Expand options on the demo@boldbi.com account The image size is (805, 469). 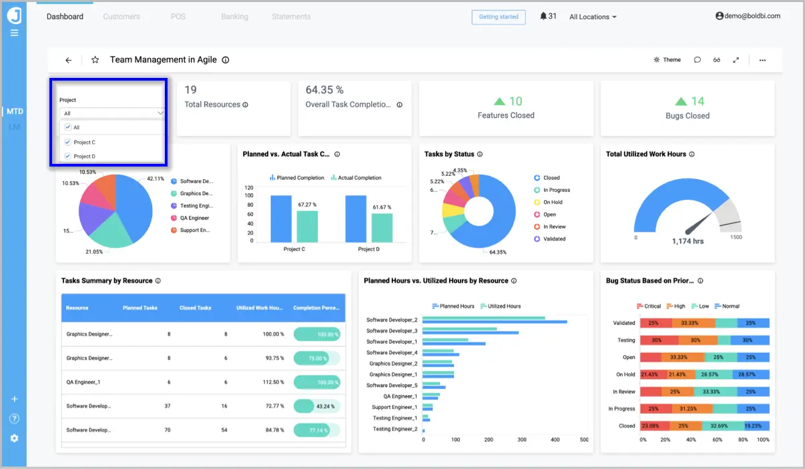point(748,16)
